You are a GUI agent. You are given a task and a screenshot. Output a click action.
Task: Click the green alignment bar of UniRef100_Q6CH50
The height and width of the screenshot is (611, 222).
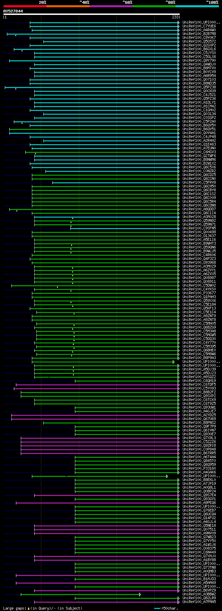[106, 186]
